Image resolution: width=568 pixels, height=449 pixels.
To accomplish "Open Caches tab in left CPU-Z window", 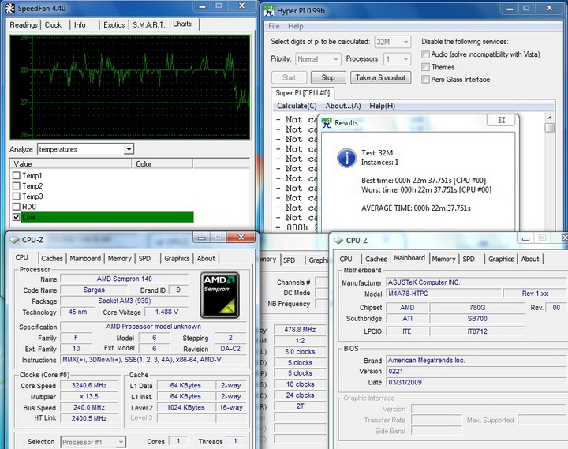I will 52,258.
